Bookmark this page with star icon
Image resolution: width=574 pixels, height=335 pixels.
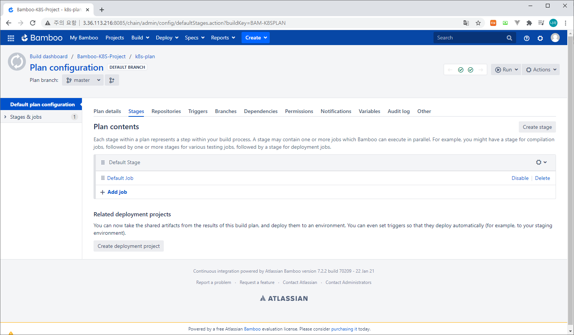click(478, 23)
